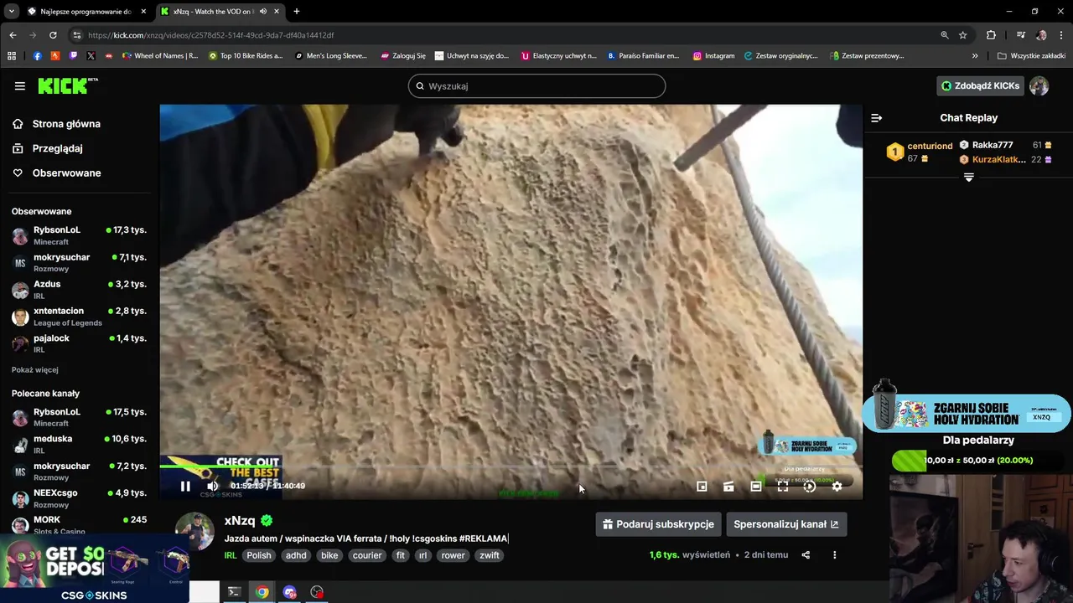Select the Polish tag
The width and height of the screenshot is (1073, 603).
[259, 555]
